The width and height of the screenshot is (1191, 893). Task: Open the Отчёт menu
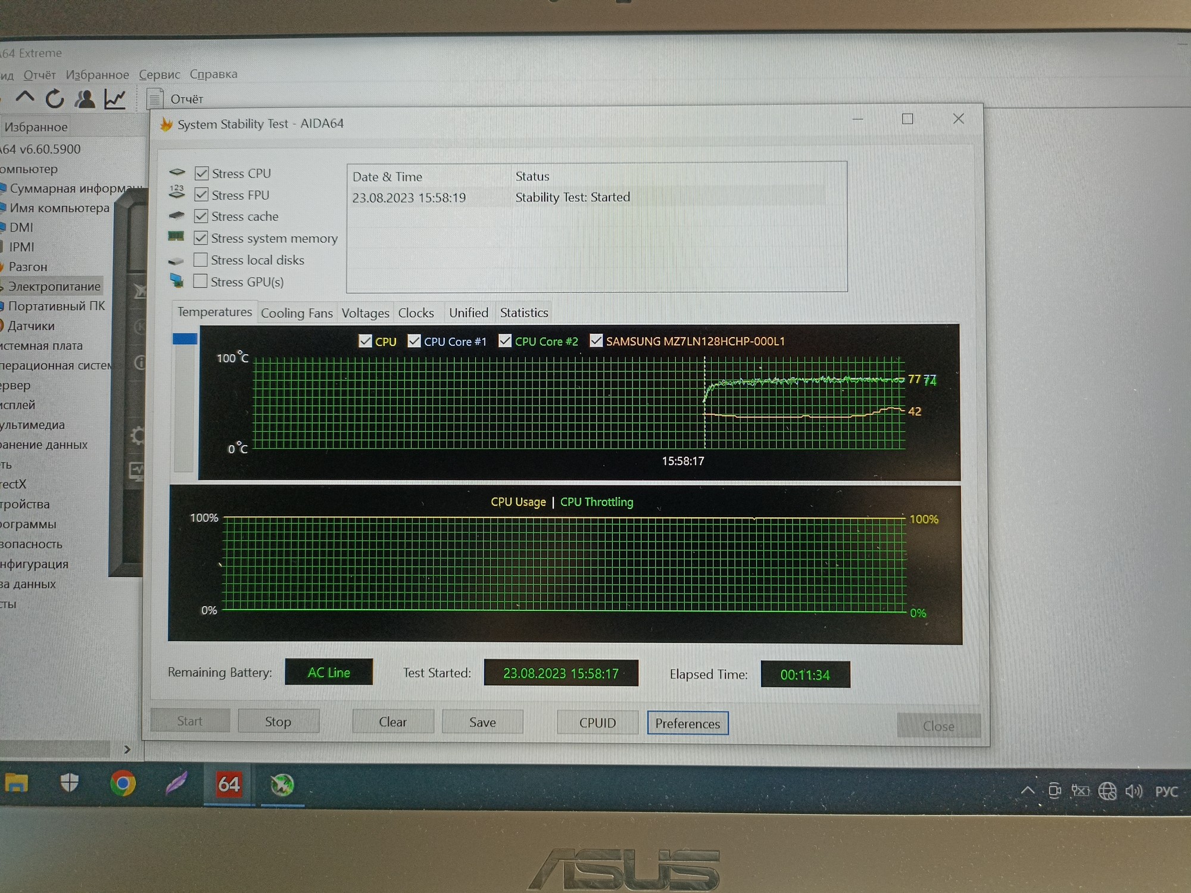click(39, 75)
